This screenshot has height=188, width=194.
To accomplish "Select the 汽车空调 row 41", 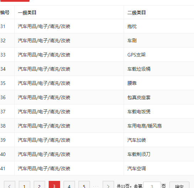I will pyautogui.click(x=97, y=168).
